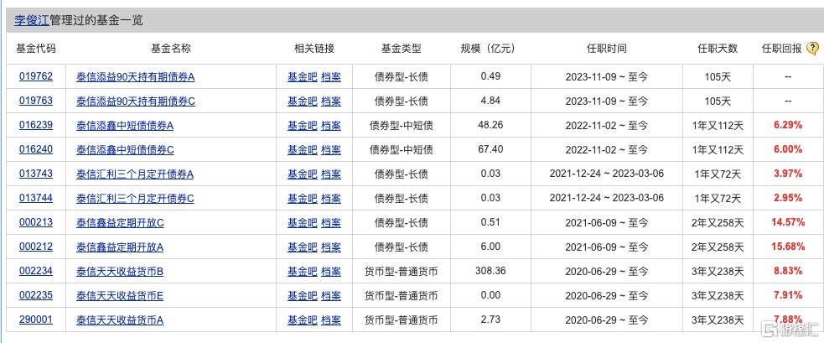The height and width of the screenshot is (343, 824).
Task: Visit 基金吧 for 泰信天天收益货币A
Action: pos(302,320)
